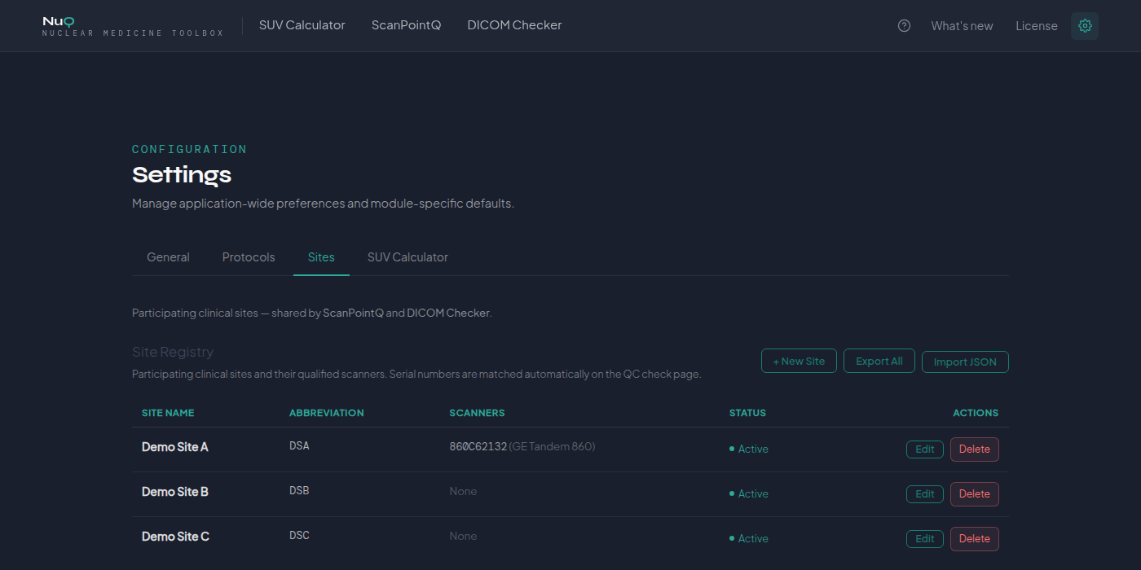The width and height of the screenshot is (1141, 570).
Task: Click the DSA abbreviation cell
Action: coord(299,446)
